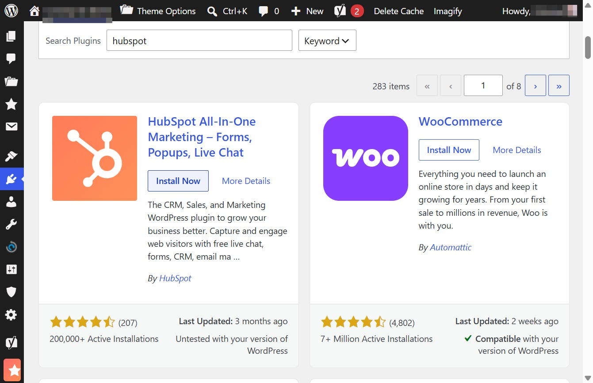Open the Comments speech-bubble icon in sidebar
This screenshot has height=383, width=593.
pos(11,58)
